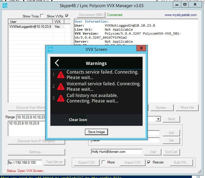This screenshot has width=205, height=178.
Task: Click the VVX column header
Action: click(59, 21)
